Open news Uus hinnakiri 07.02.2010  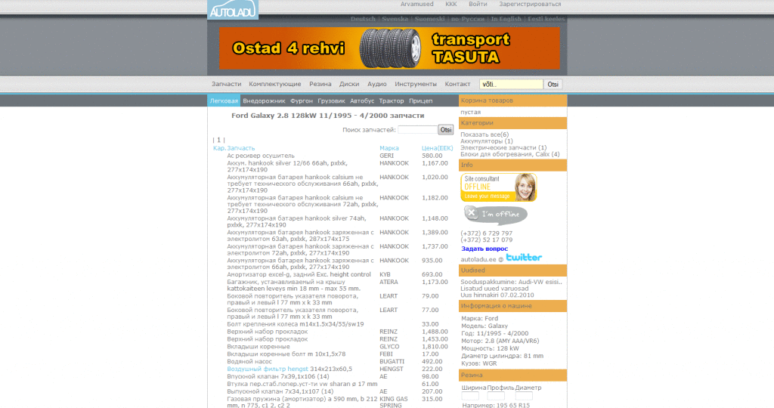tap(497, 295)
